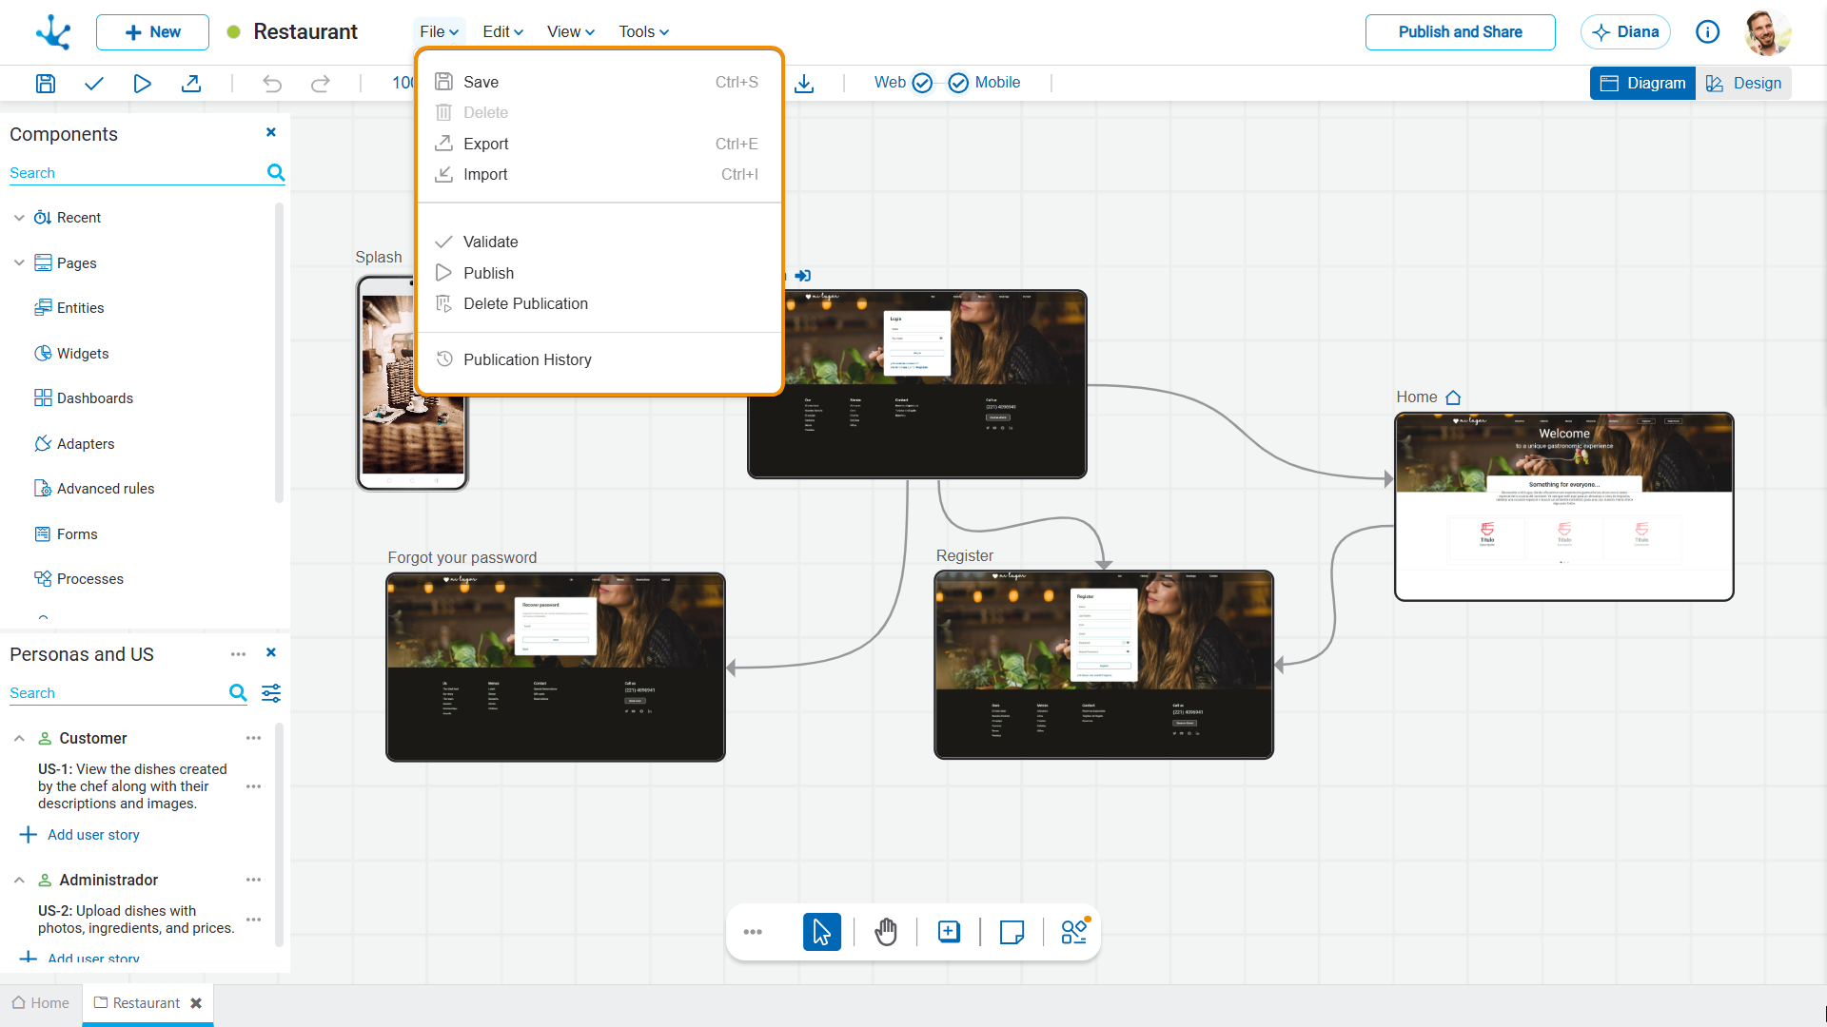Click the export arrow toolbar icon
This screenshot has width=1827, height=1027.
coord(191,83)
